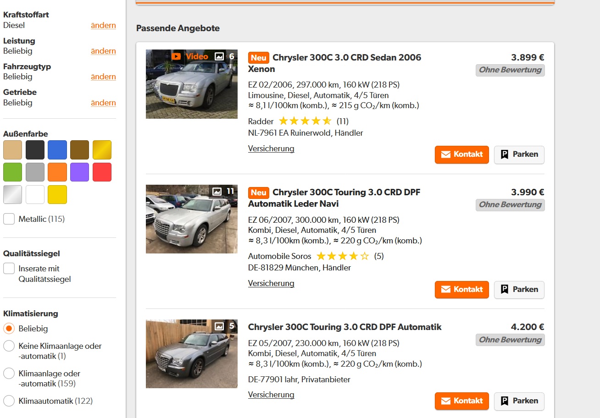Change the Getriebe filter via ändern

pyautogui.click(x=103, y=103)
